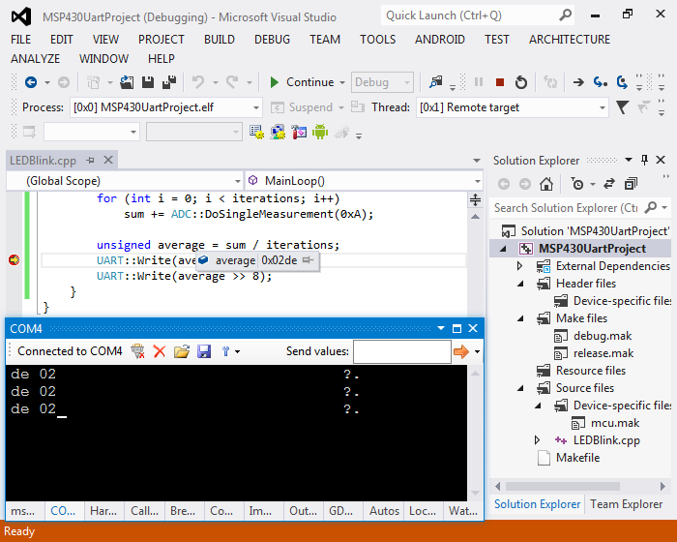Open the ARCHITECTURE menu
Screen dimensions: 677x542
point(570,40)
